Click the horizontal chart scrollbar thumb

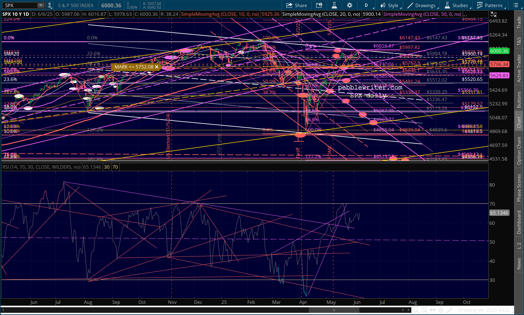[x=334, y=310]
